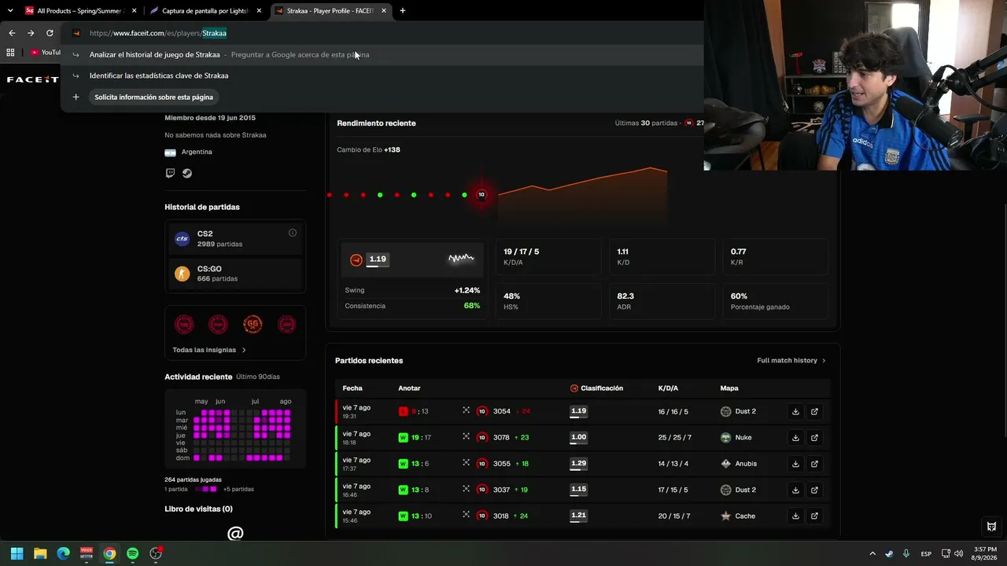Click the W badge on the 19:17 match

click(x=404, y=437)
